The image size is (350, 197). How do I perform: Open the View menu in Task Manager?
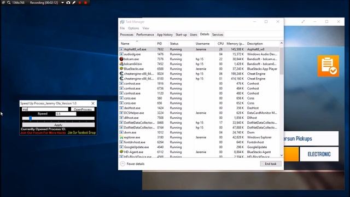[146, 28]
